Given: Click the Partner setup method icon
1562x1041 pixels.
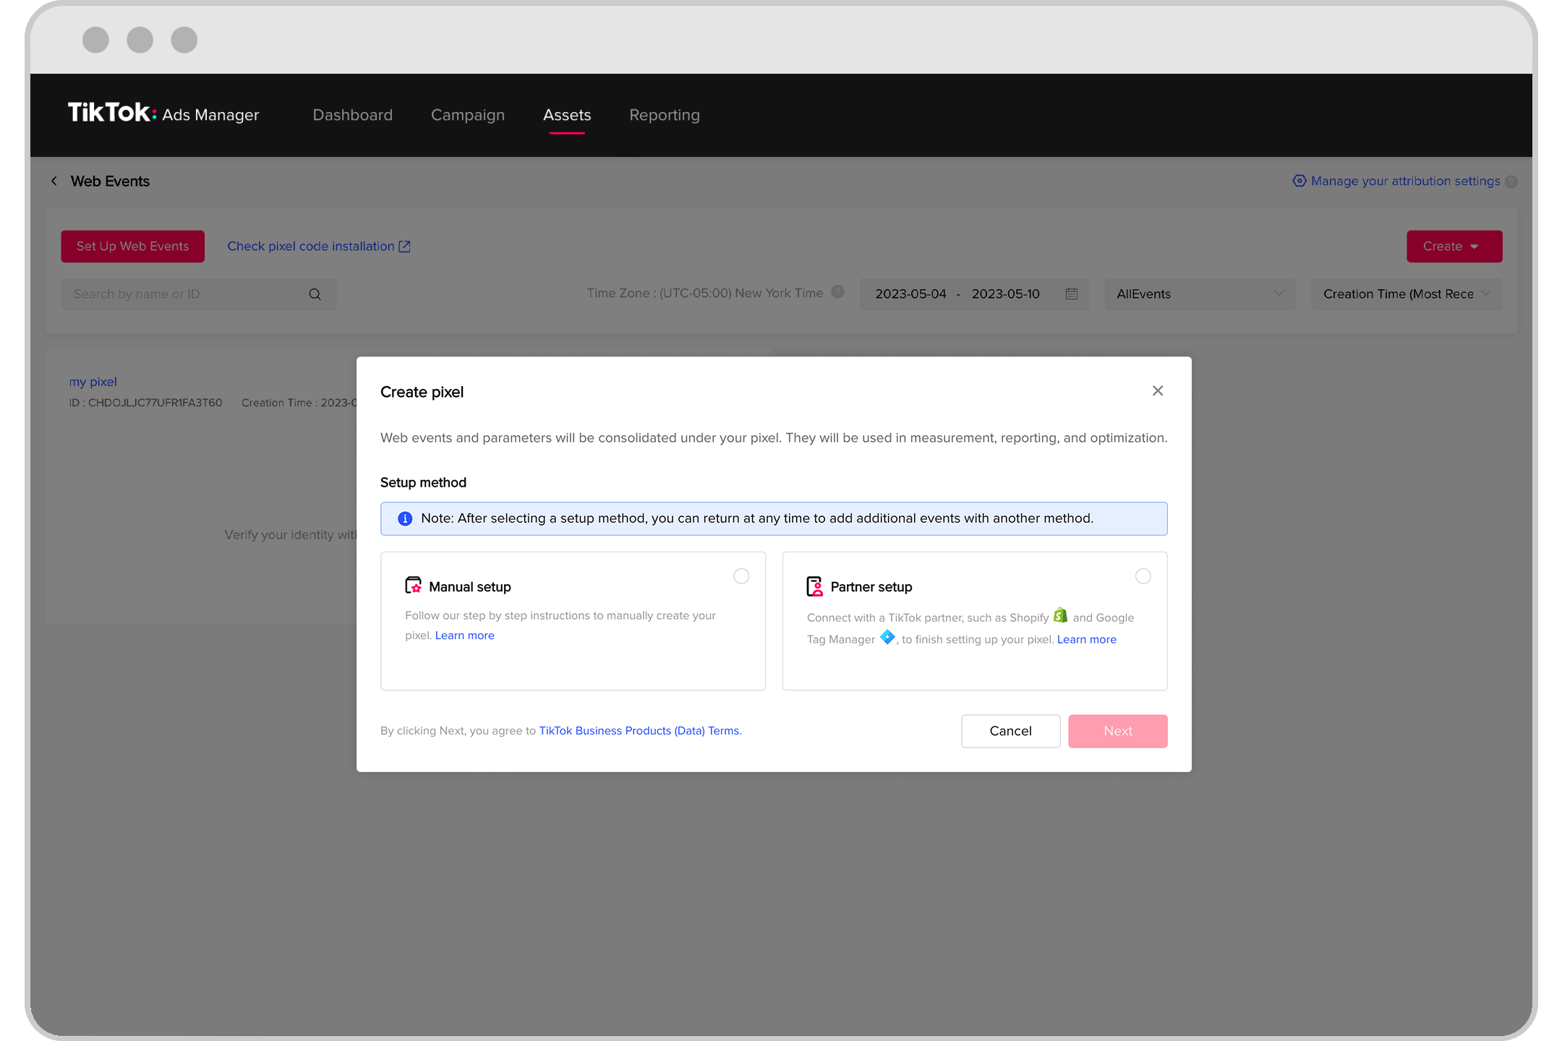Looking at the screenshot, I should pyautogui.click(x=814, y=584).
